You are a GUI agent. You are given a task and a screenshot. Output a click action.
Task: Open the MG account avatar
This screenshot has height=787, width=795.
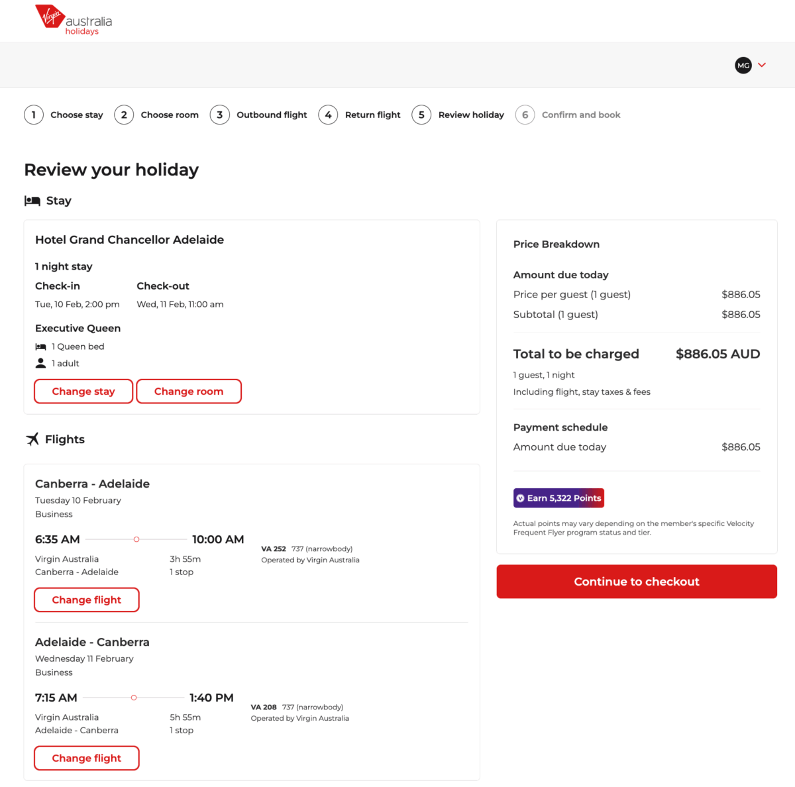[743, 65]
